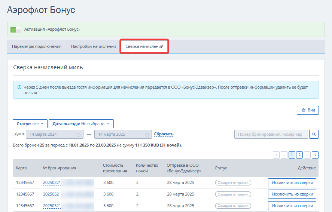Expand the Статус: все dropdown

[30, 124]
